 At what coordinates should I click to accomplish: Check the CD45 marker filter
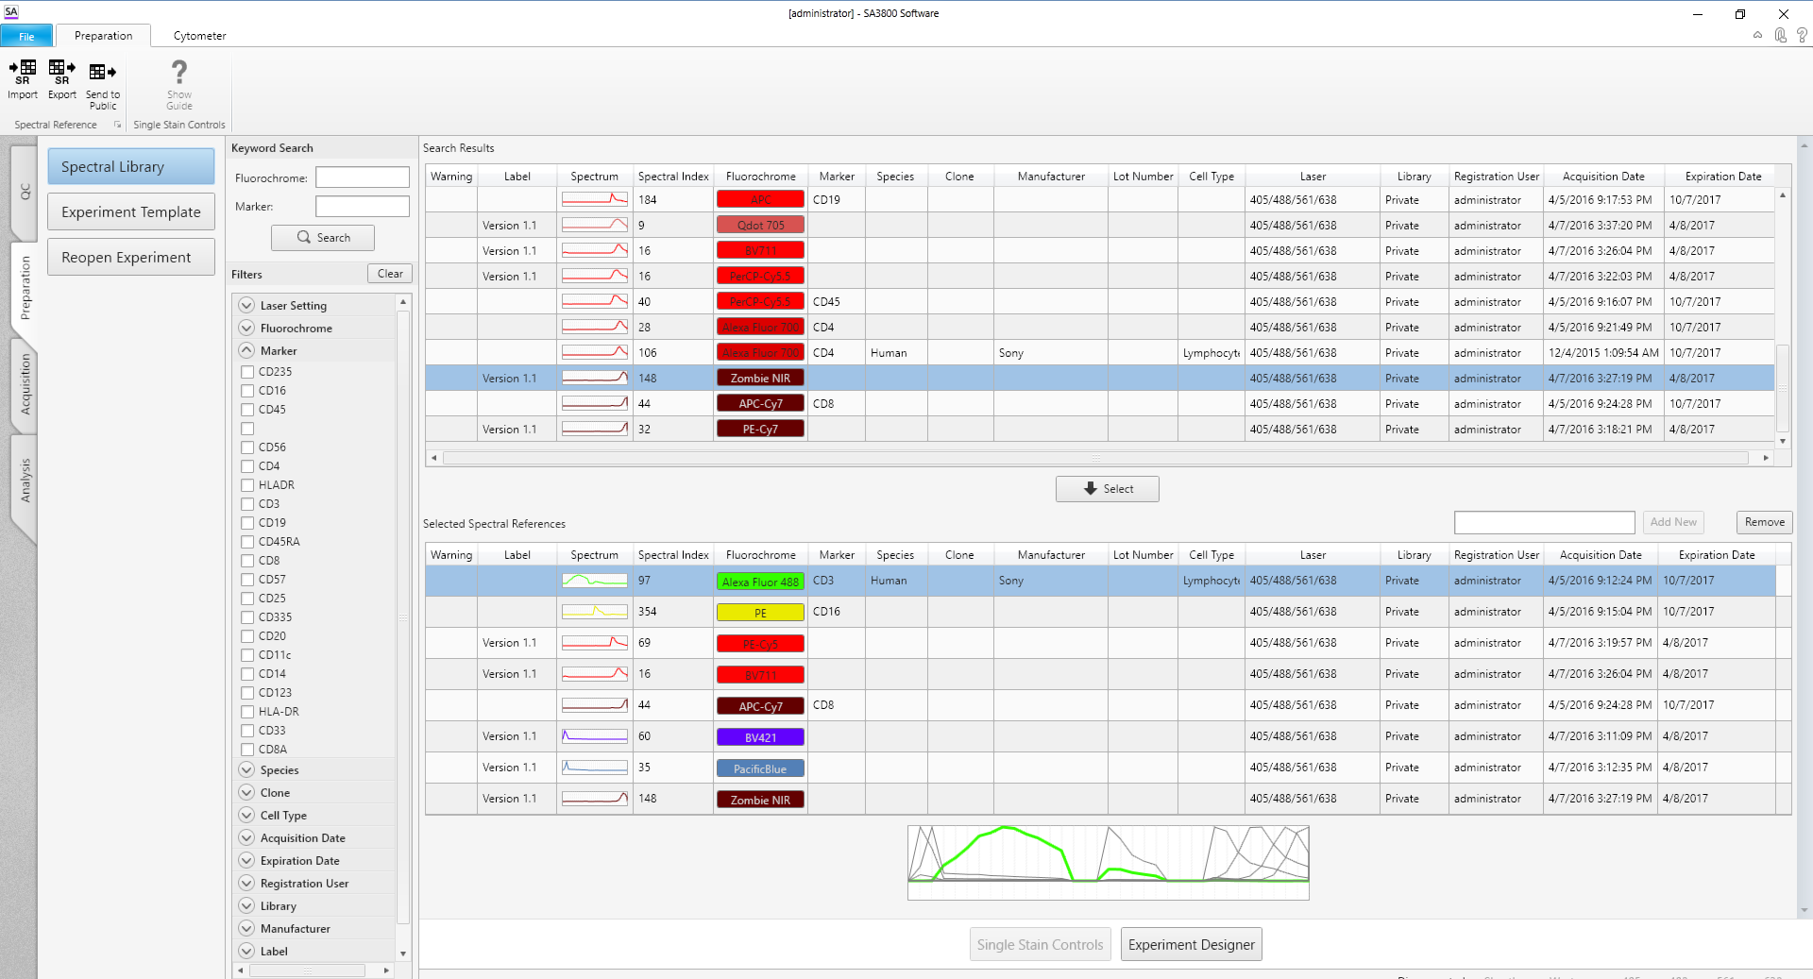pos(247,410)
